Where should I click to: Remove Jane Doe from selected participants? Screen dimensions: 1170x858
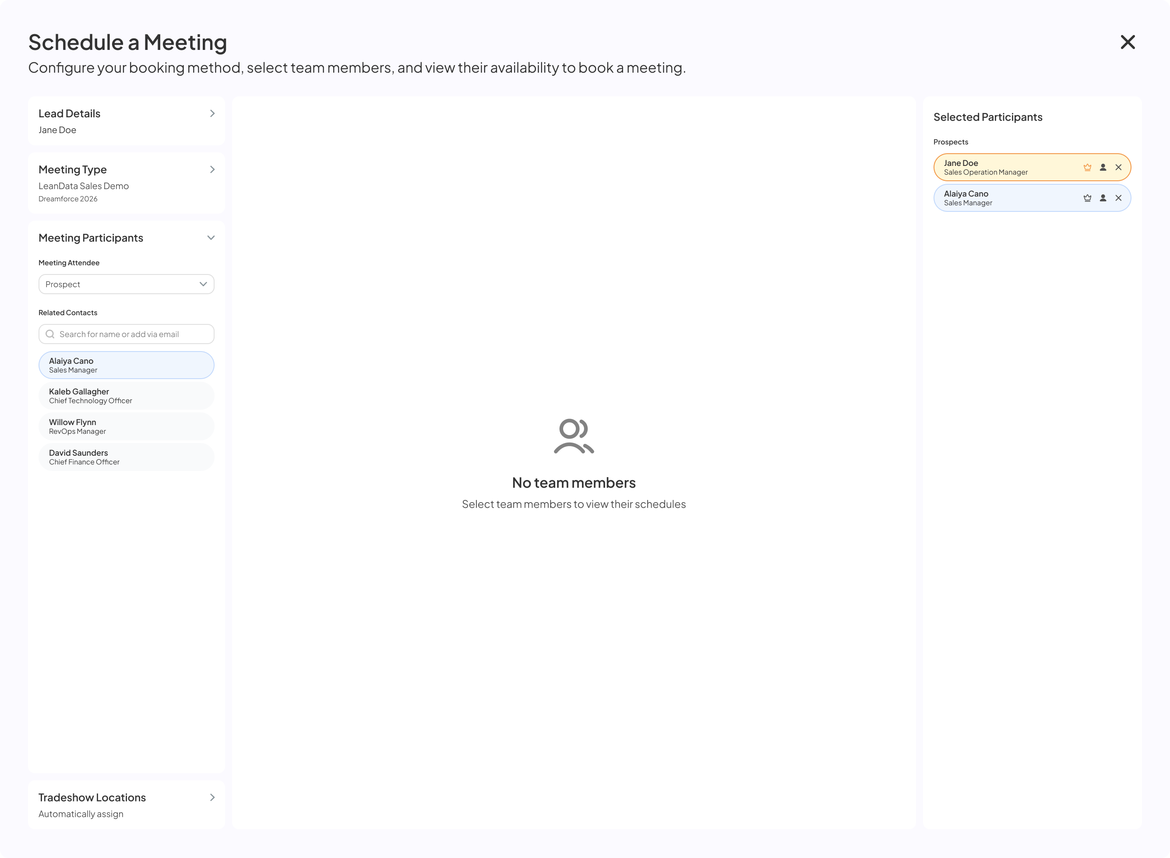pos(1118,167)
